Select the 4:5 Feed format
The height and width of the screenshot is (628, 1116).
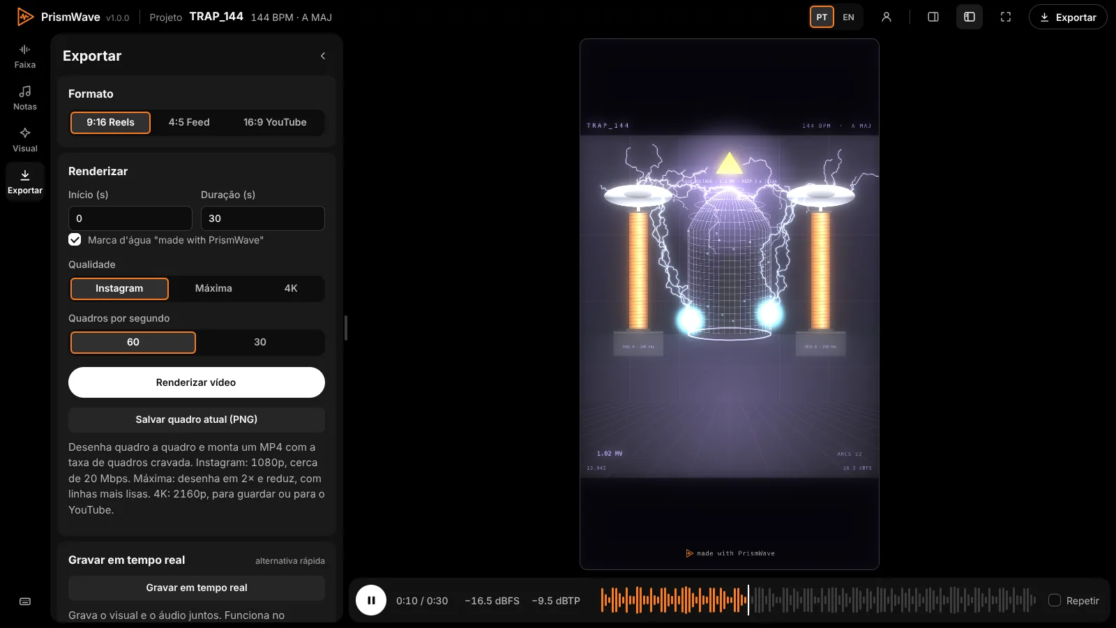pos(189,122)
